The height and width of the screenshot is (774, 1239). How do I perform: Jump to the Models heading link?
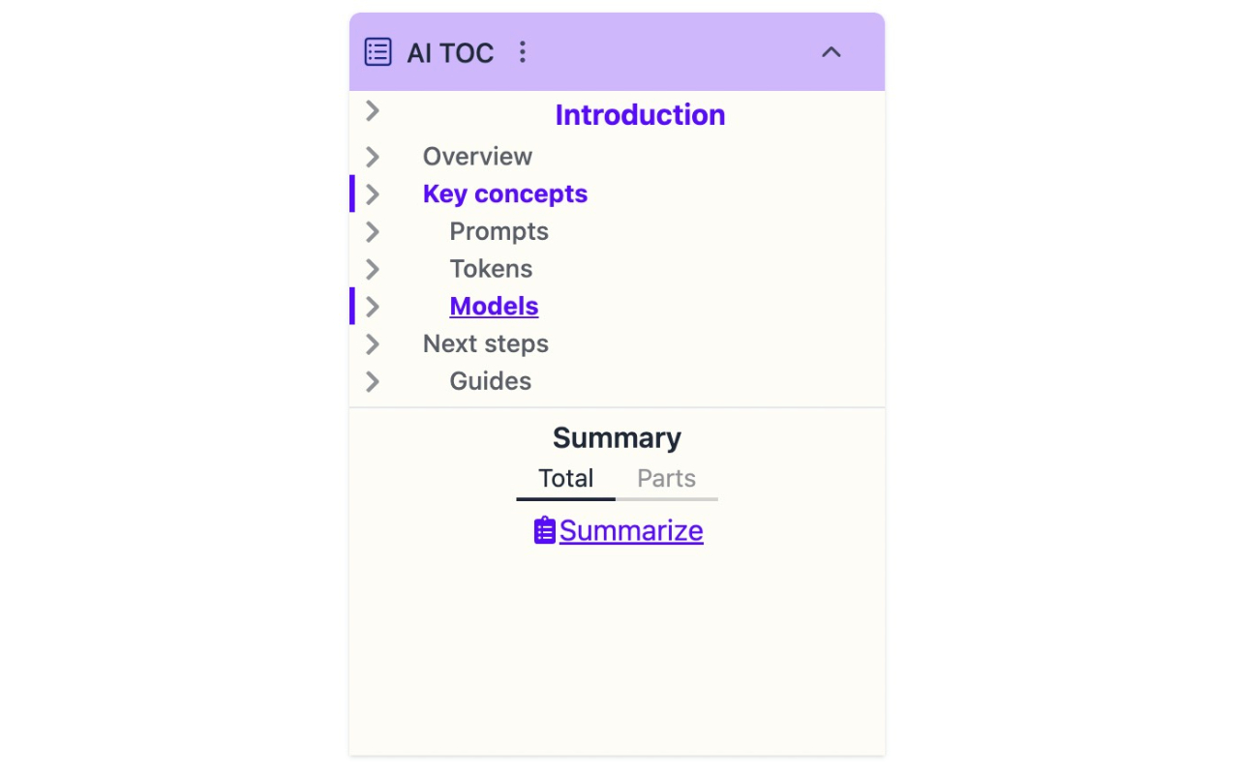(x=494, y=307)
